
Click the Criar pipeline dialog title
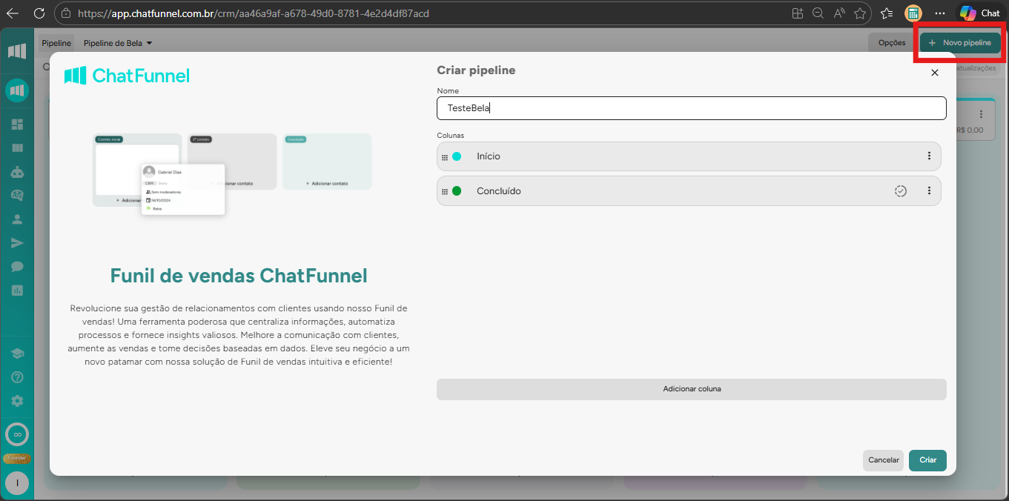(x=476, y=70)
